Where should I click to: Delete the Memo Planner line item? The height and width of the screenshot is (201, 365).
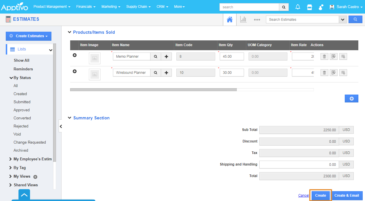(x=324, y=57)
